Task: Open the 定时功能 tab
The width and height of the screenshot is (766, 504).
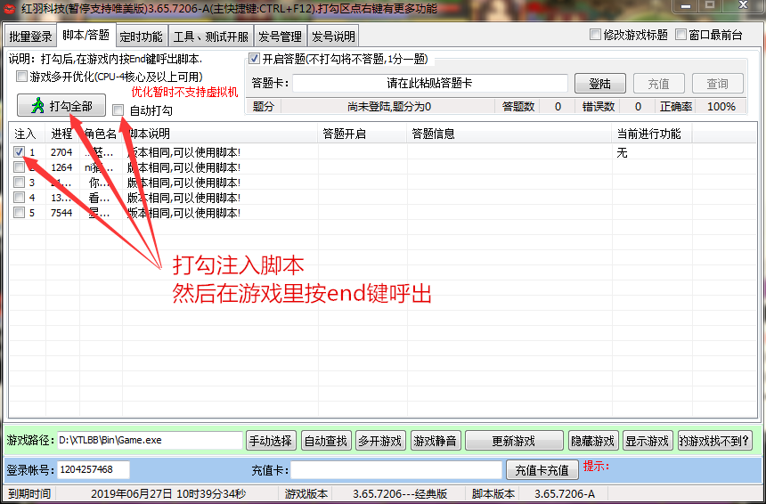Action: pos(141,37)
